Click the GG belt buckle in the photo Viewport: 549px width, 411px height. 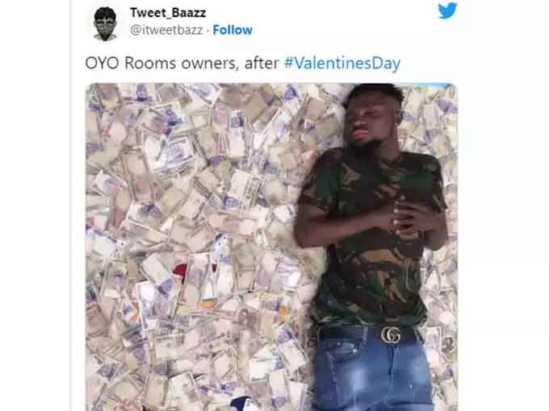(x=391, y=334)
